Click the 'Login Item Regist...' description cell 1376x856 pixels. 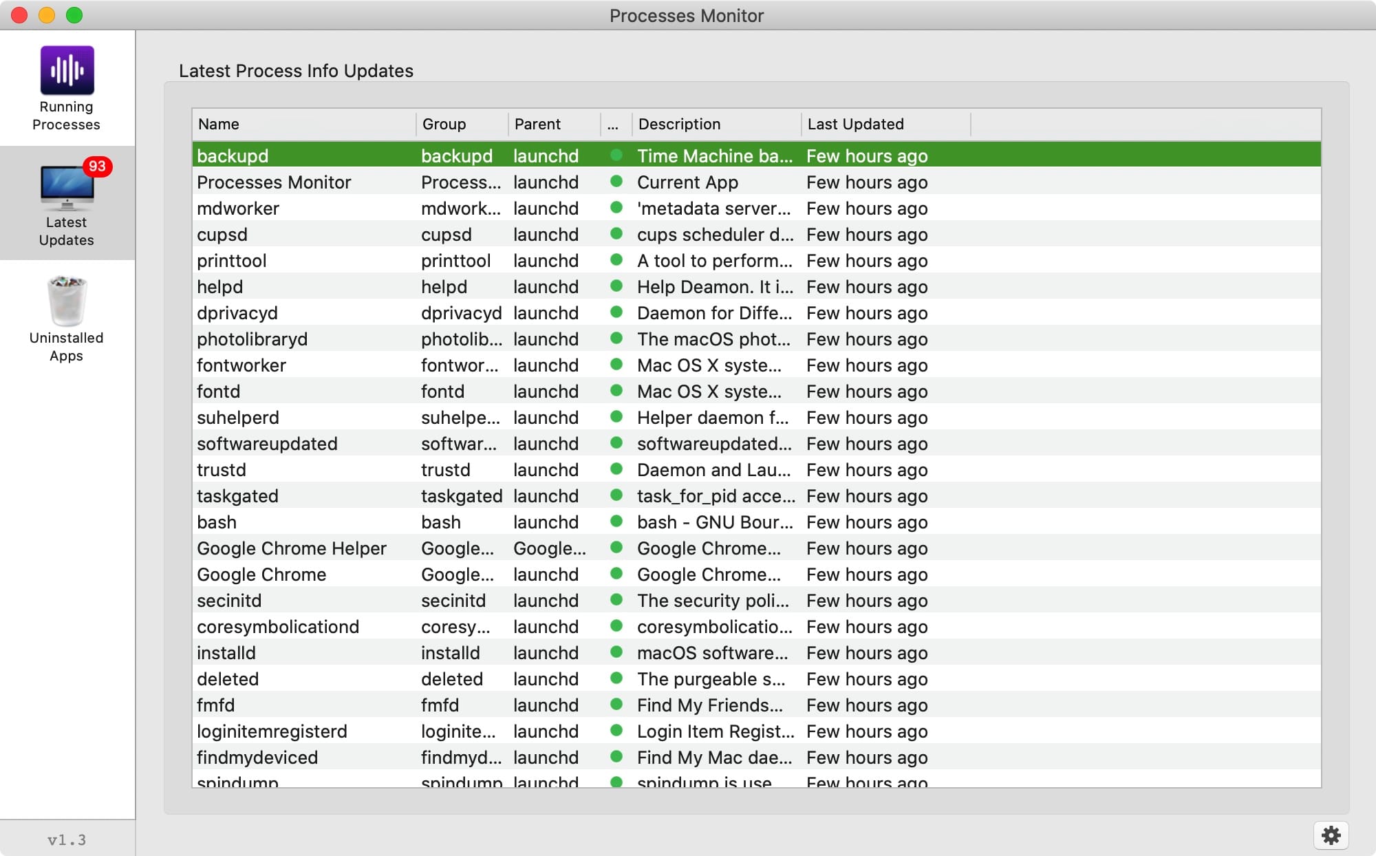pos(716,731)
